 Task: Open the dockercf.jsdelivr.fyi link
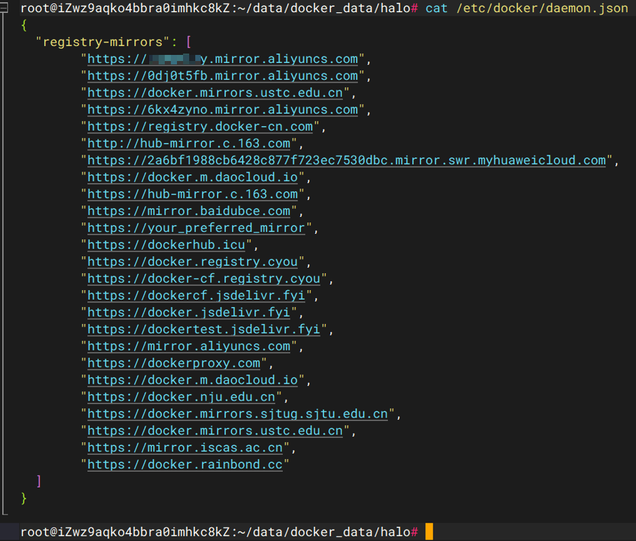coord(196,296)
